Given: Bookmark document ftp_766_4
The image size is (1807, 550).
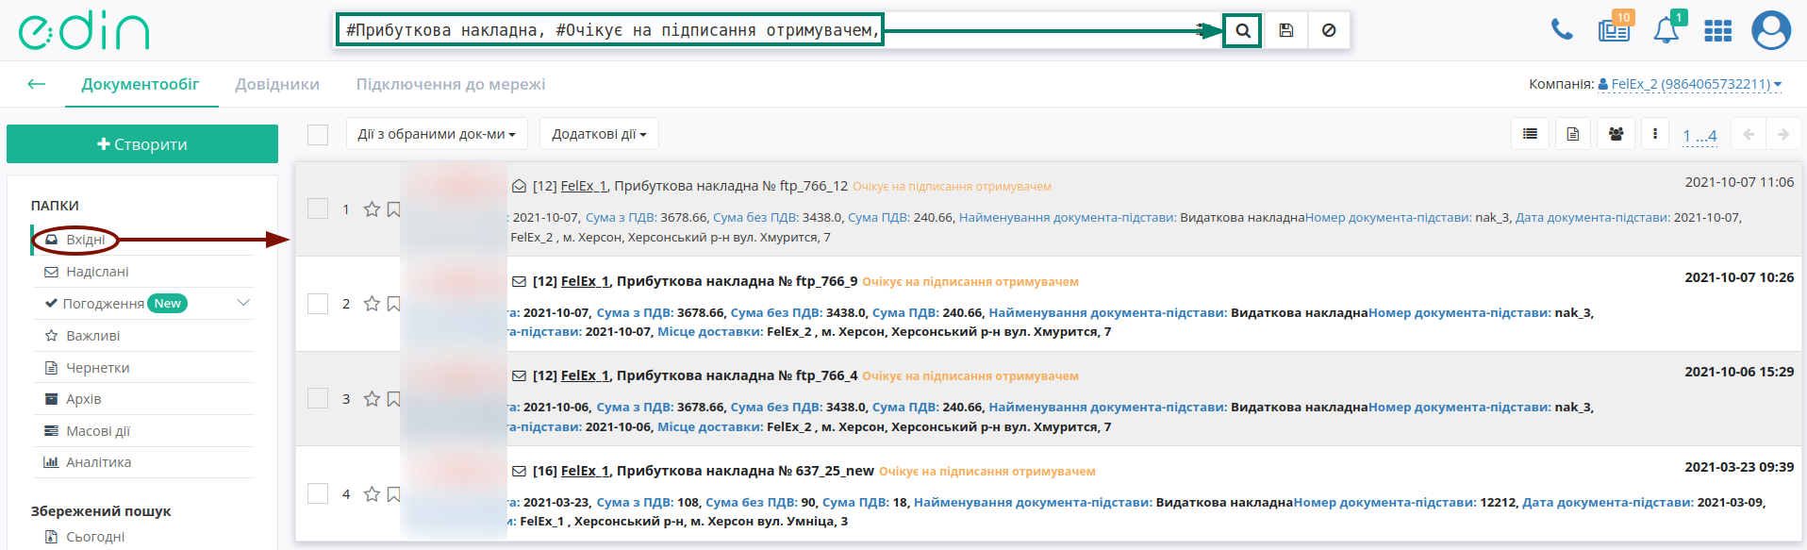Looking at the screenshot, I should coord(394,399).
